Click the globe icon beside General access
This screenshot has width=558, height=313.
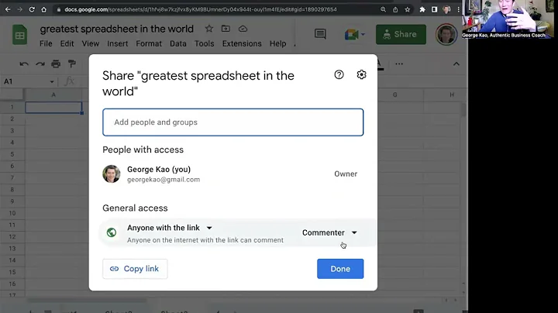[112, 232]
